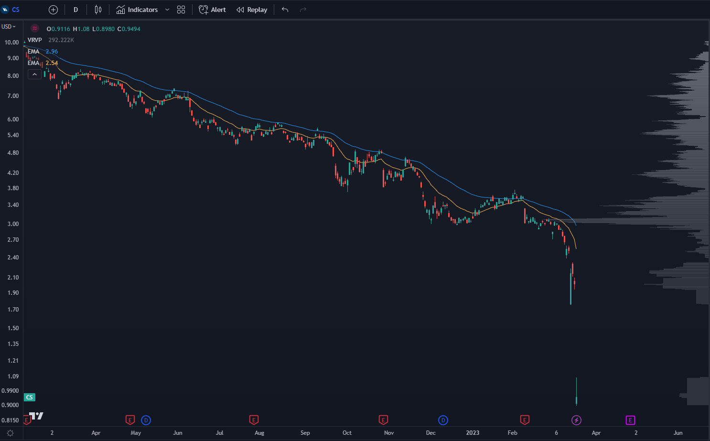The height and width of the screenshot is (441, 710).
Task: Open the USD currency dropdown
Action: [x=9, y=27]
